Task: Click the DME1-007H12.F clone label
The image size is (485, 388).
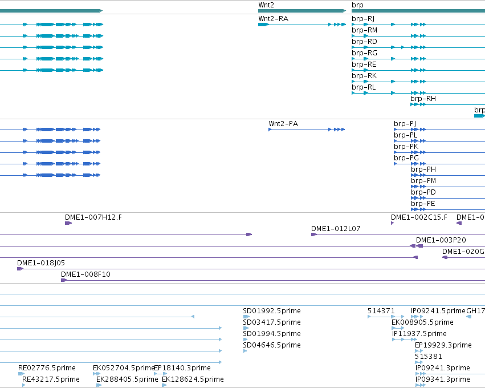Action: [93, 217]
